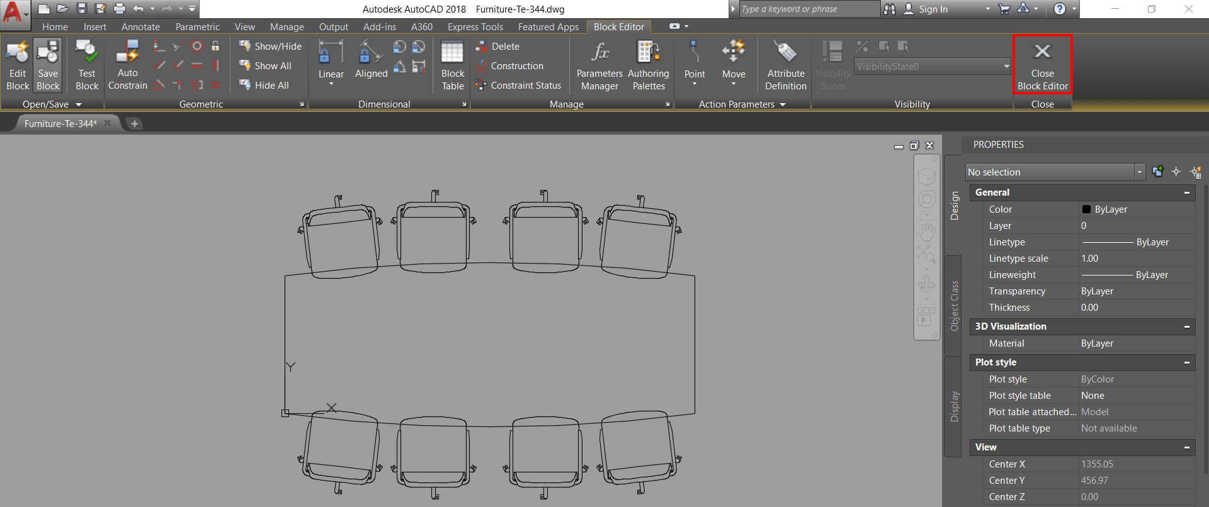
Task: Toggle Show/Hide geometric constraints
Action: 270,47
